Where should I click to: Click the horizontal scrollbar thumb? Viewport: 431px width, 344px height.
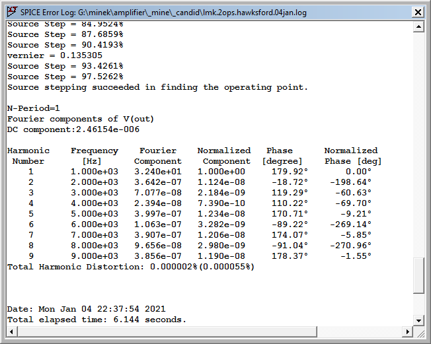tap(167, 331)
